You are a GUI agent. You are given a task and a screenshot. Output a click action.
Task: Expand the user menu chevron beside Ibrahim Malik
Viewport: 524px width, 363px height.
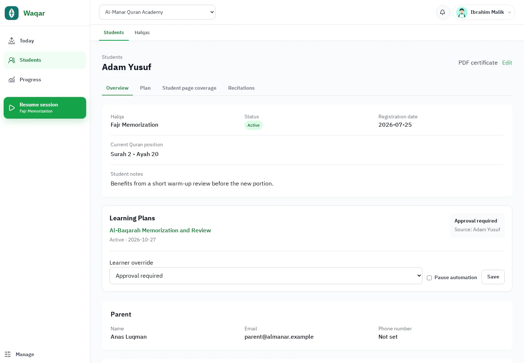509,12
